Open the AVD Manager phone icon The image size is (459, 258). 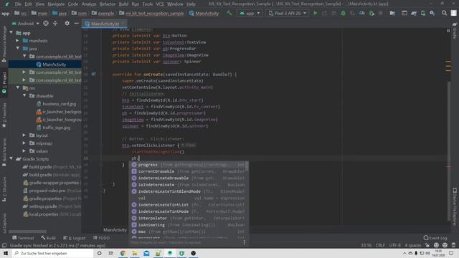click(x=423, y=13)
